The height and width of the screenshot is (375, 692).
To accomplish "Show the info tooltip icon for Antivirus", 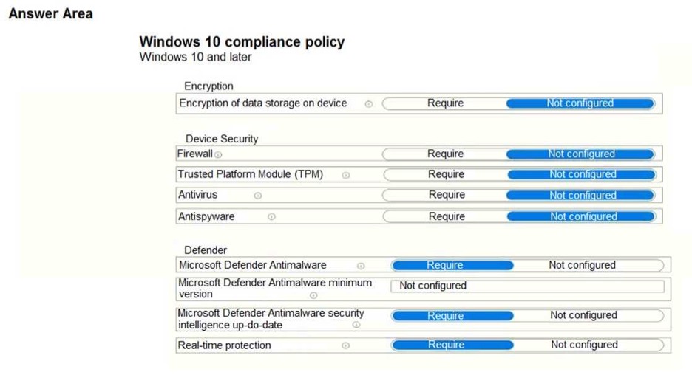I will coord(258,196).
